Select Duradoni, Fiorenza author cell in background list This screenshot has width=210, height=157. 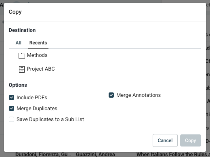[43, 155]
